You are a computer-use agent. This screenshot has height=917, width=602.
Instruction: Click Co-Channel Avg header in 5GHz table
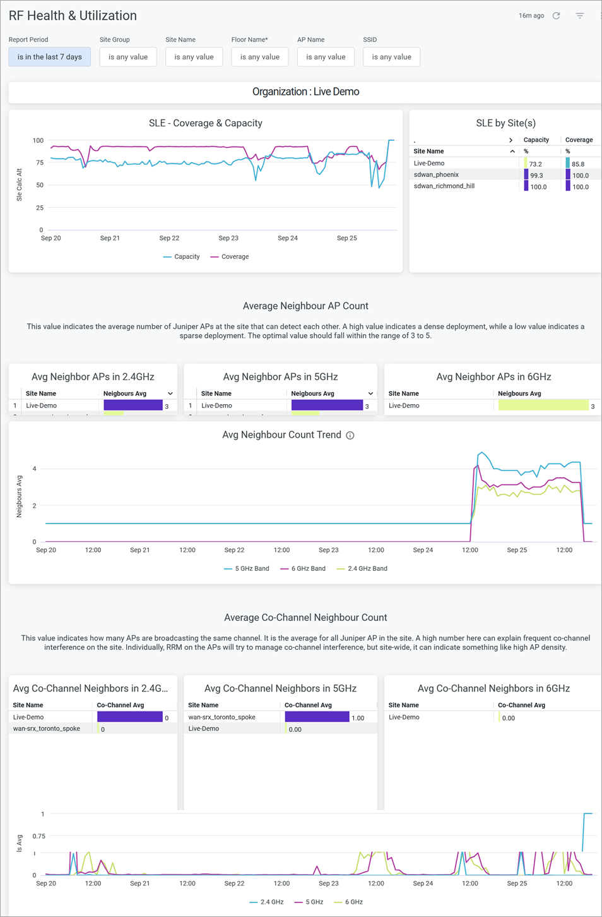pos(309,705)
